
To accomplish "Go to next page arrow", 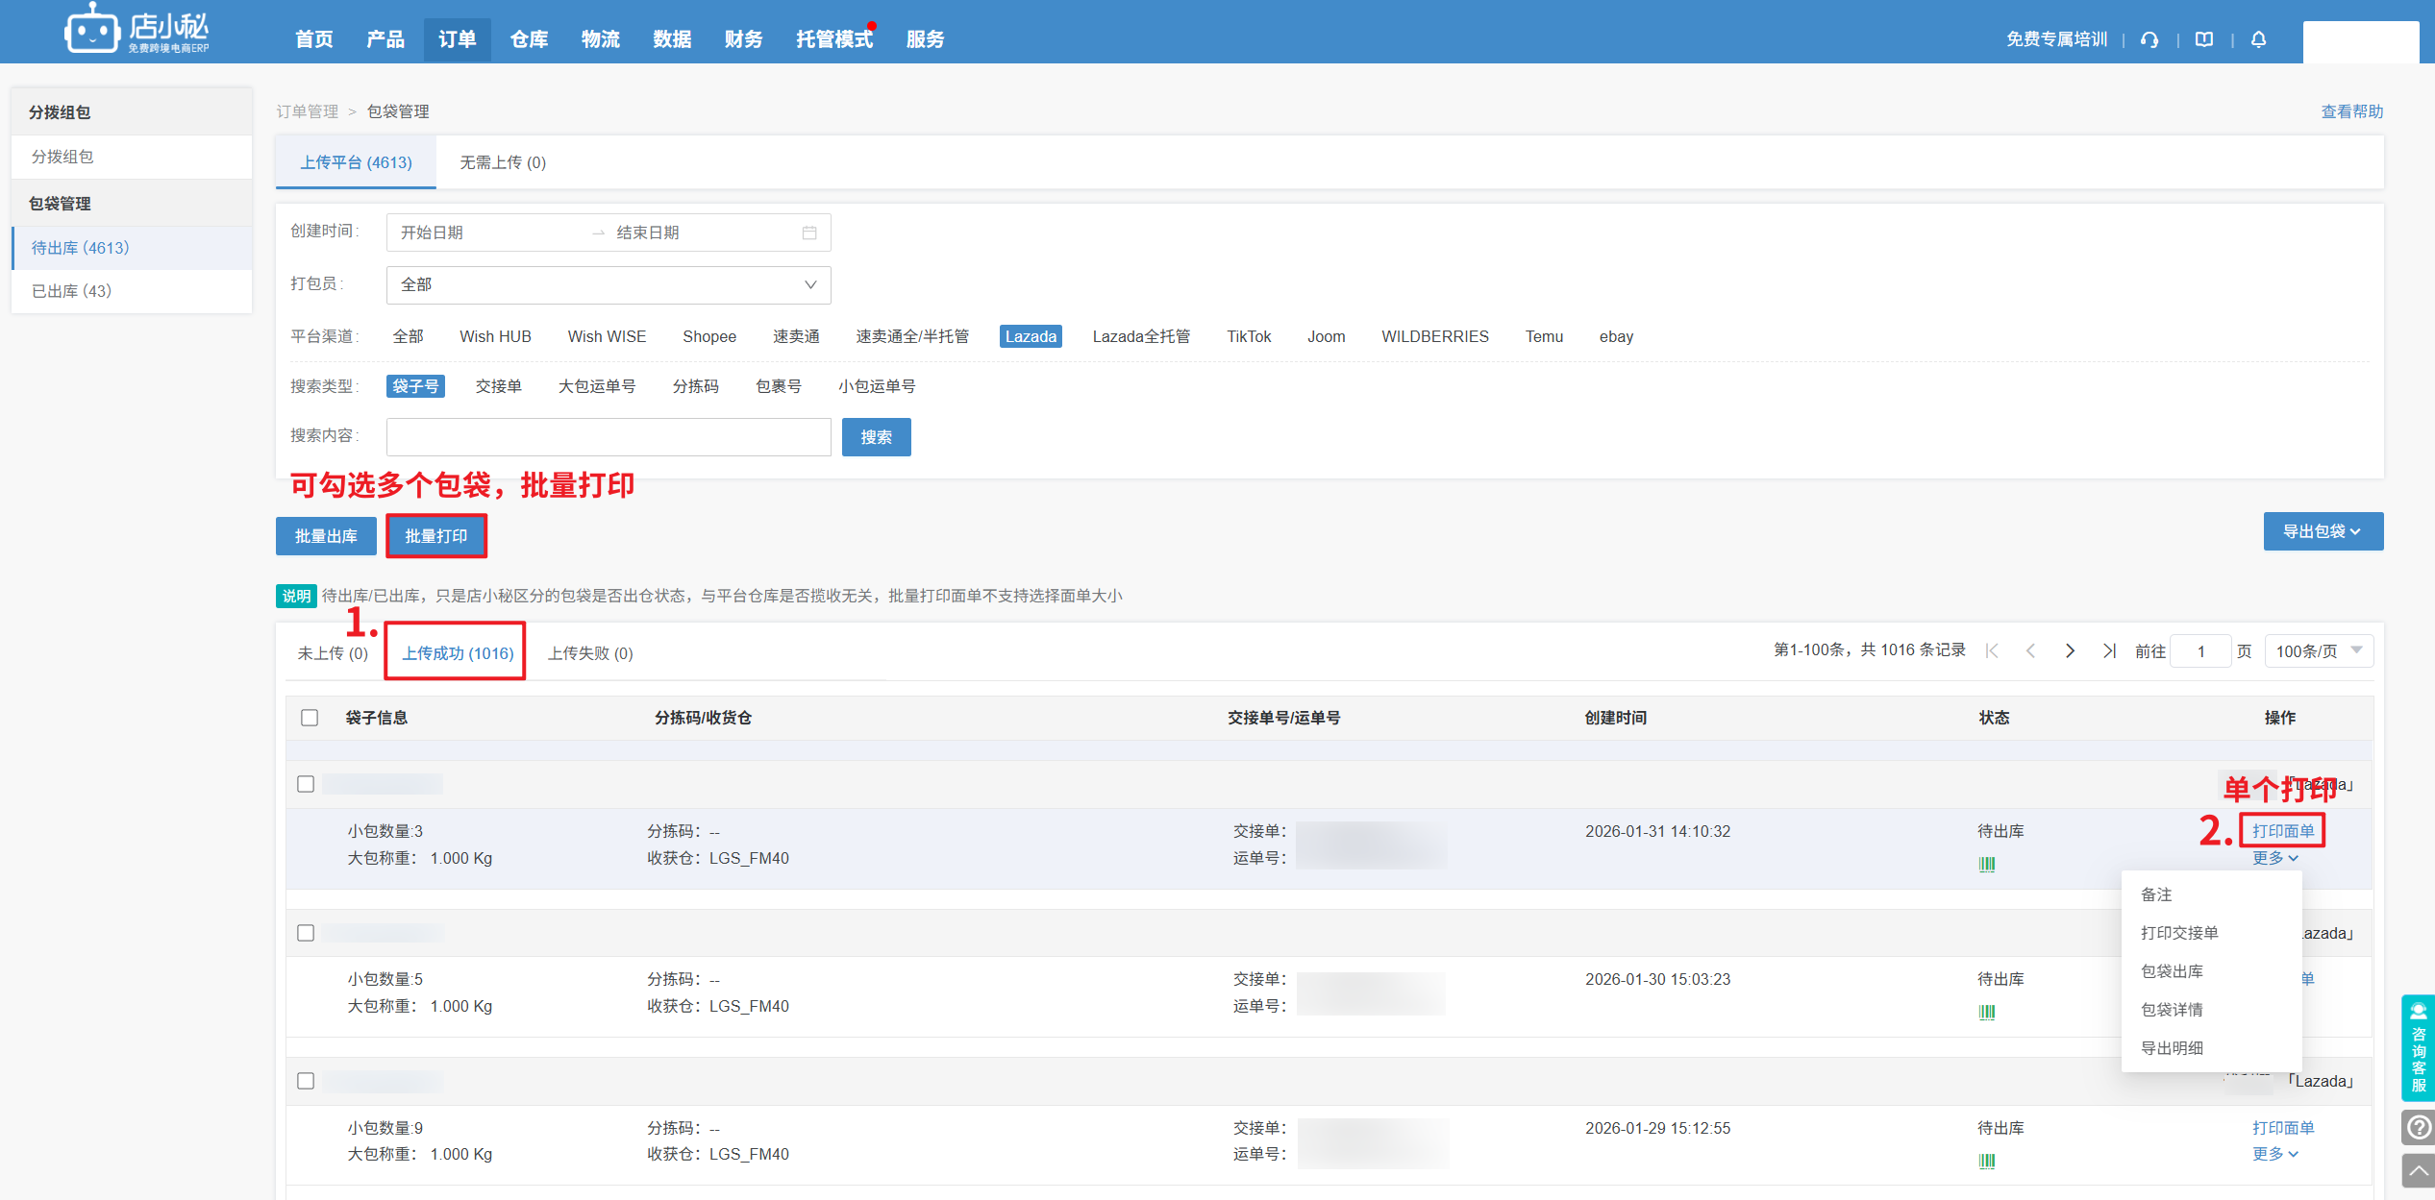I will pos(2070,651).
